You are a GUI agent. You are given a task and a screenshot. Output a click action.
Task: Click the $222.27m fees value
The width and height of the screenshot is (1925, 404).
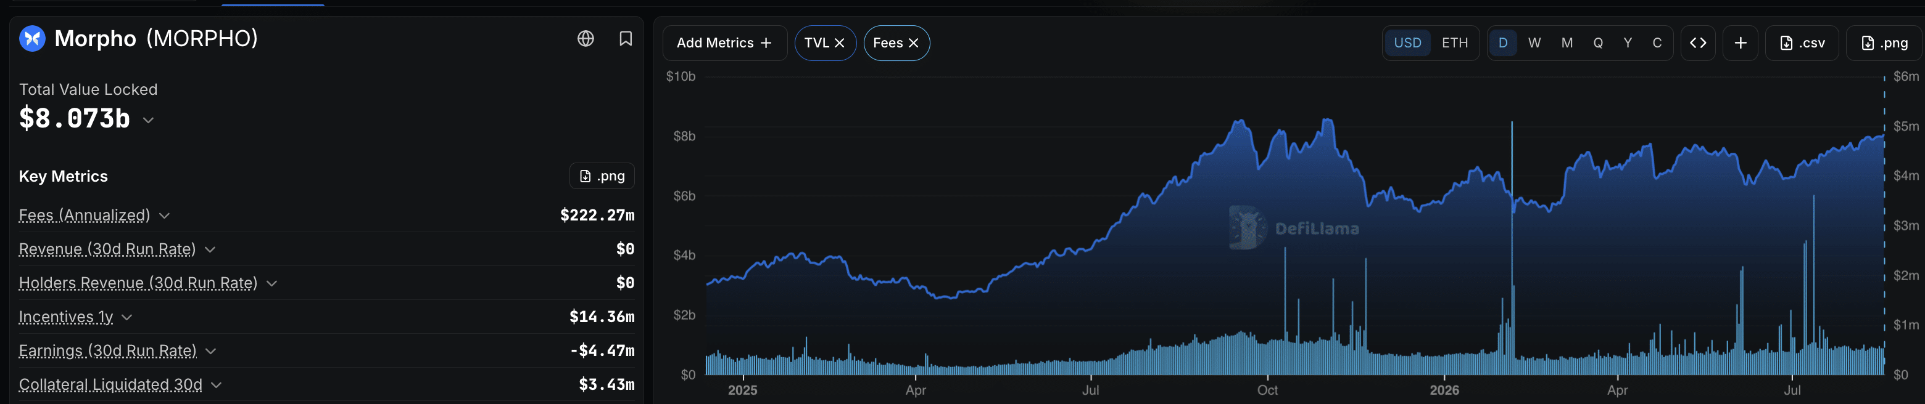point(597,216)
